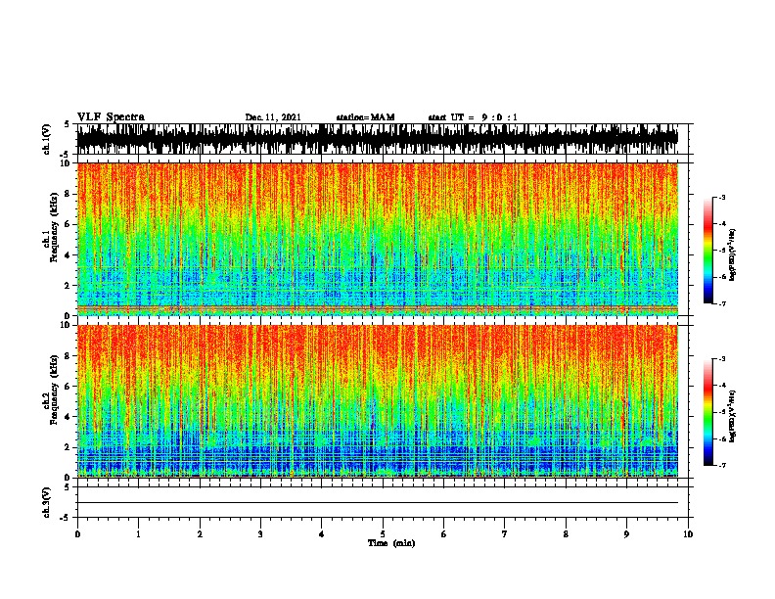Click the "6" kHz tick of ch.2 spectrogram
The height and width of the screenshot is (599, 775).
coord(68,387)
